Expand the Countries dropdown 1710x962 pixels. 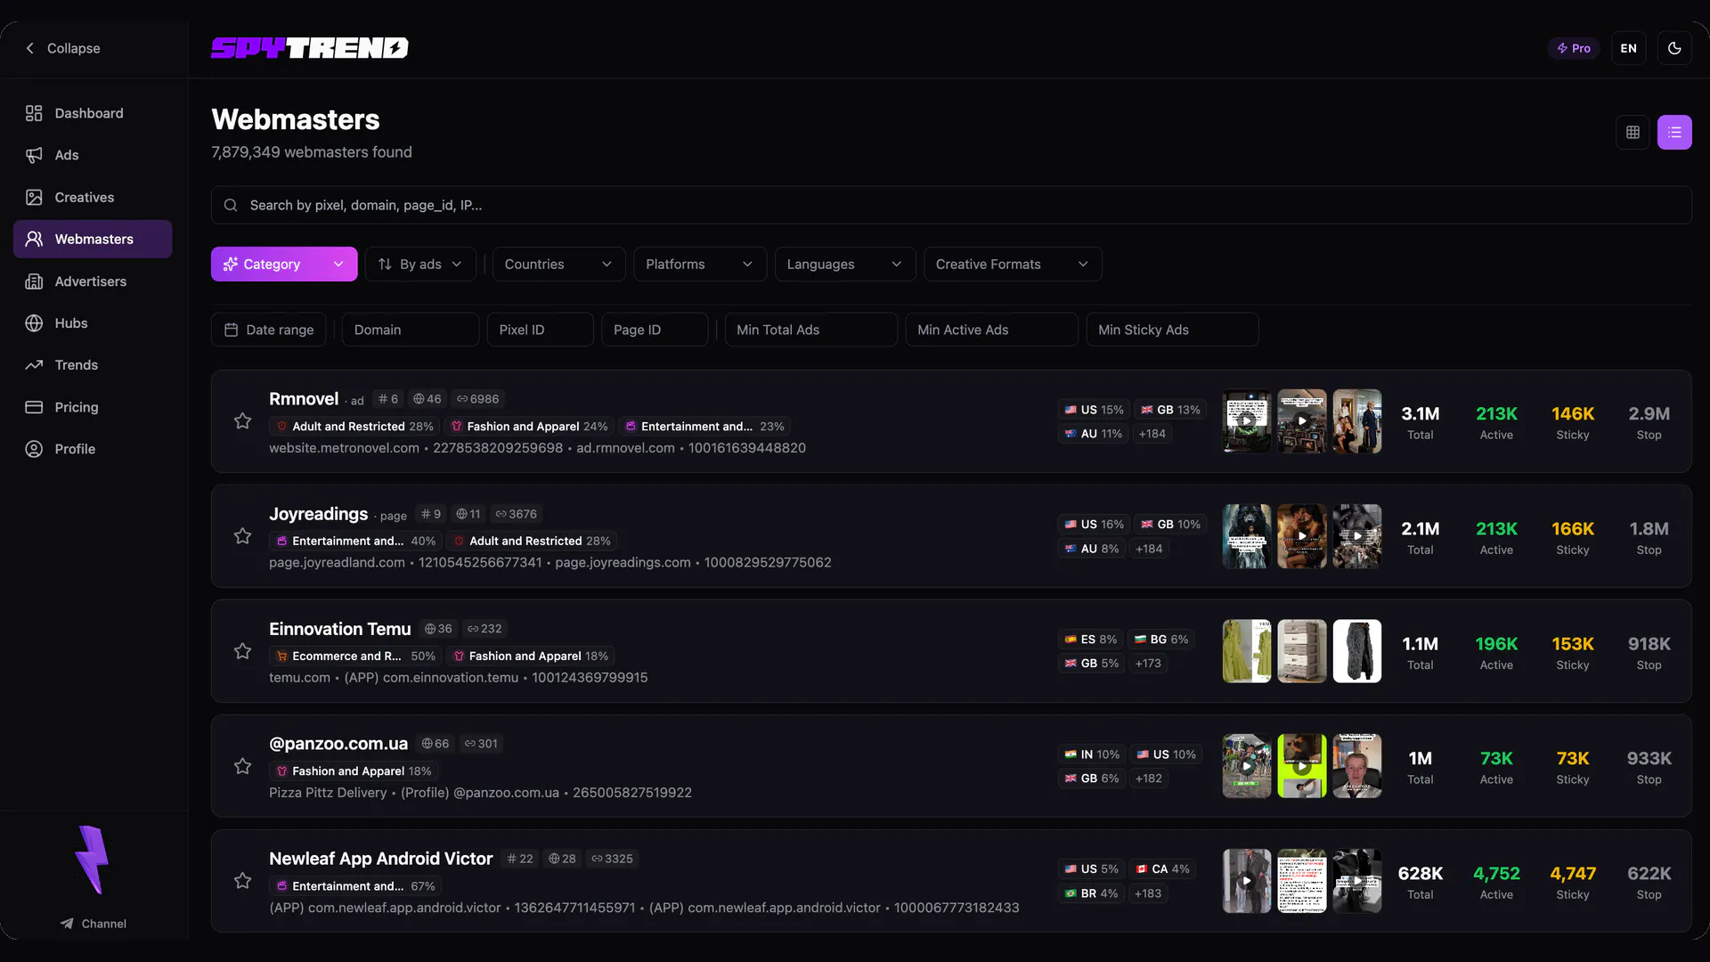[558, 264]
